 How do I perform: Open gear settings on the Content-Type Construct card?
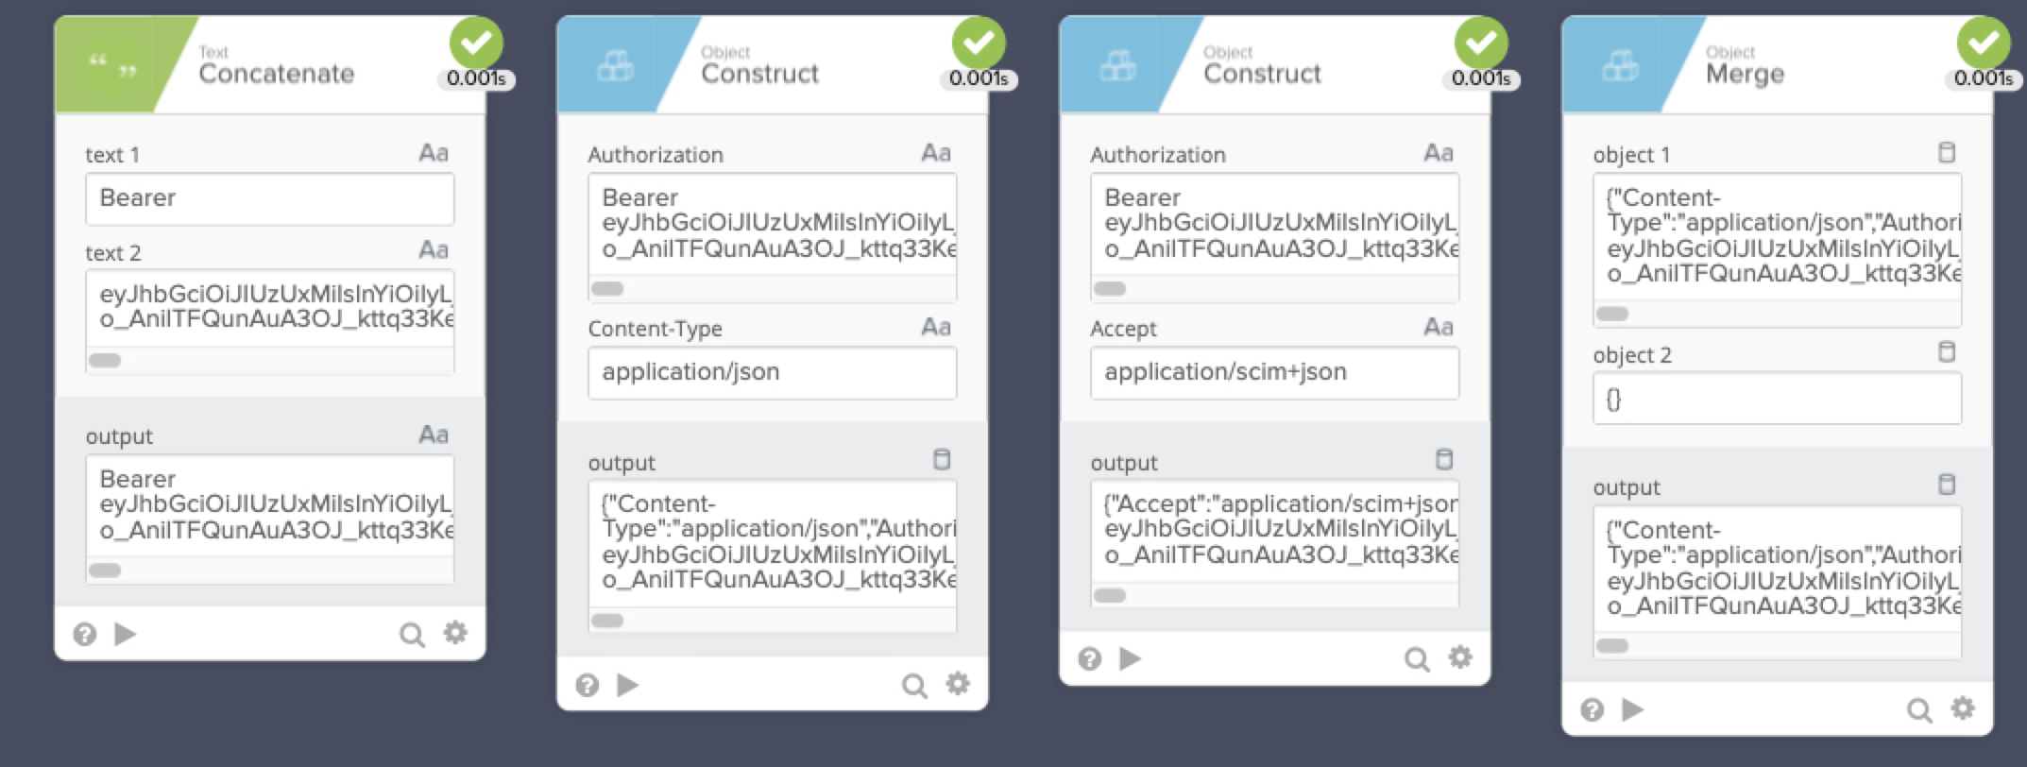(x=958, y=684)
